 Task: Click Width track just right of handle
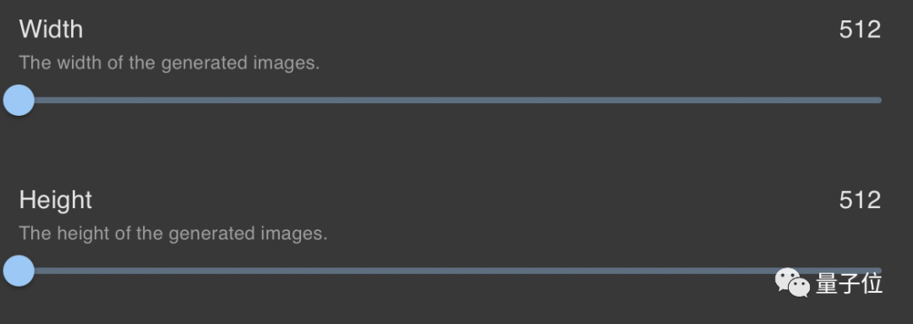point(44,100)
